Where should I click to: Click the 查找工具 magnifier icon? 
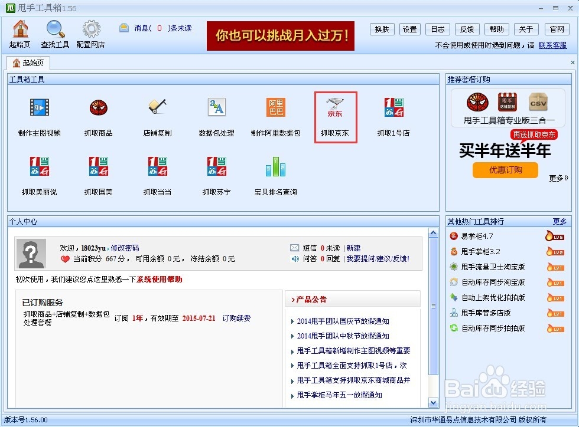coord(55,34)
